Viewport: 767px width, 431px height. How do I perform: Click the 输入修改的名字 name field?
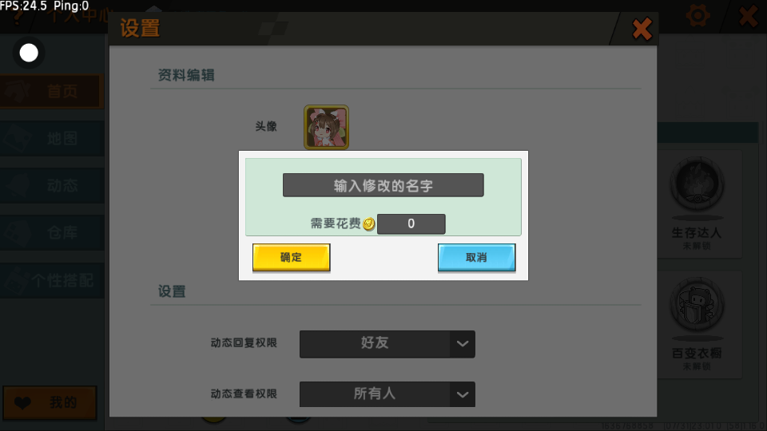[x=383, y=185]
